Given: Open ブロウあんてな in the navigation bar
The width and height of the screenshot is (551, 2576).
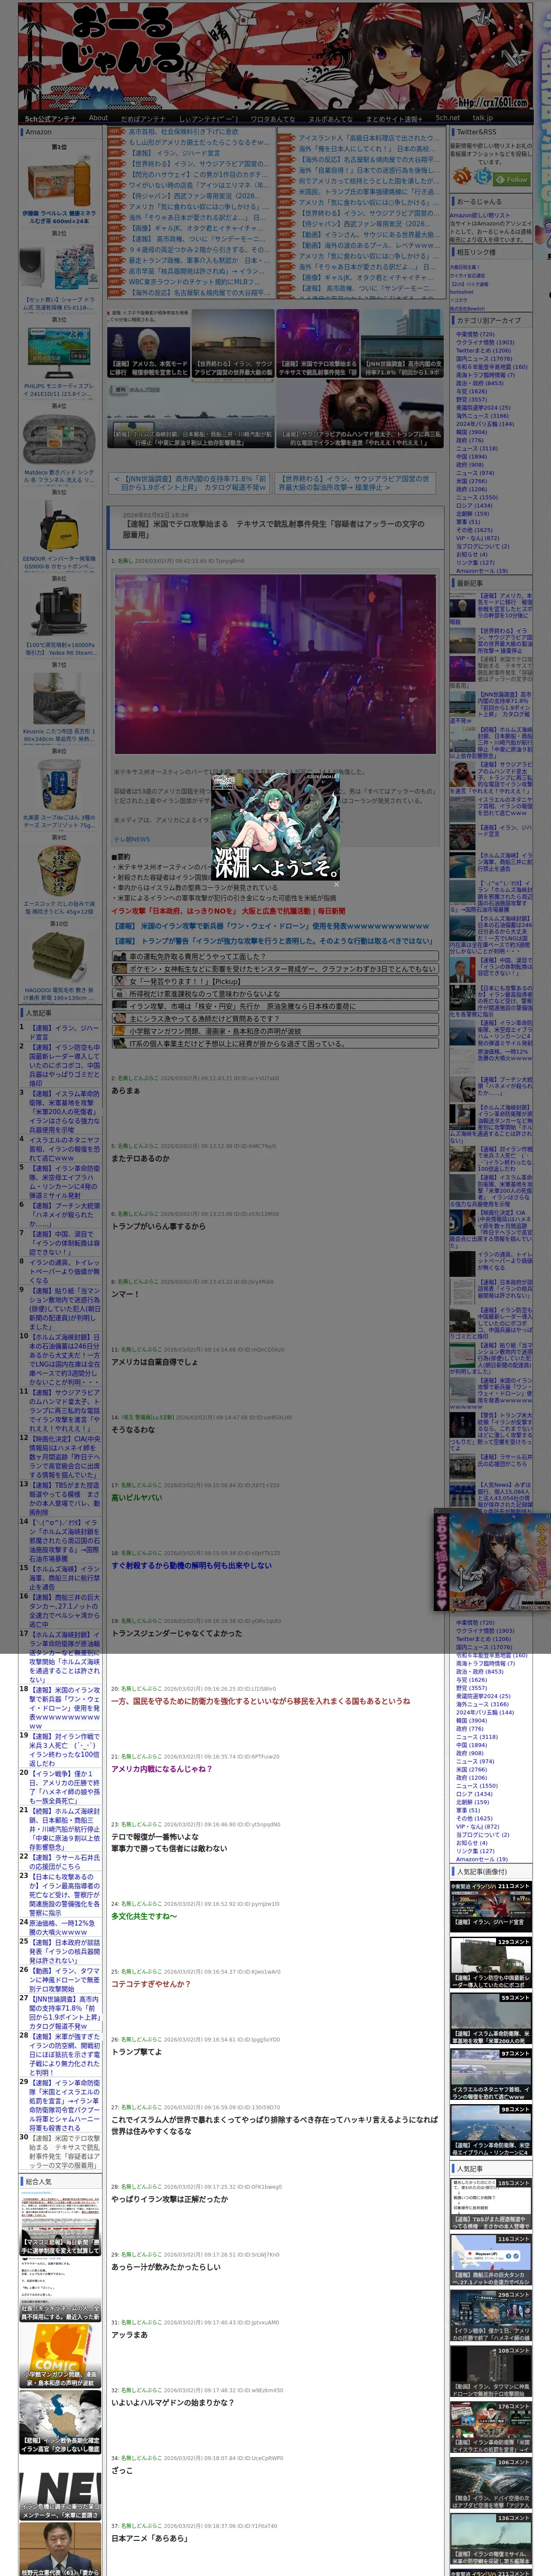Looking at the screenshot, I should pyautogui.click(x=273, y=119).
